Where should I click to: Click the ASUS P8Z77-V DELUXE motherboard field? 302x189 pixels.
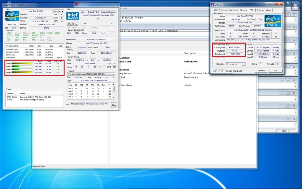point(96,40)
